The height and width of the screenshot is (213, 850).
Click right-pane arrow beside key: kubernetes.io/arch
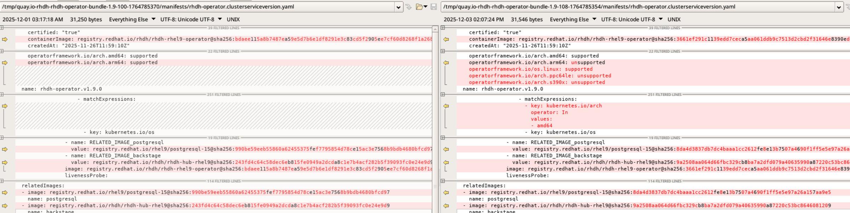tap(446, 106)
